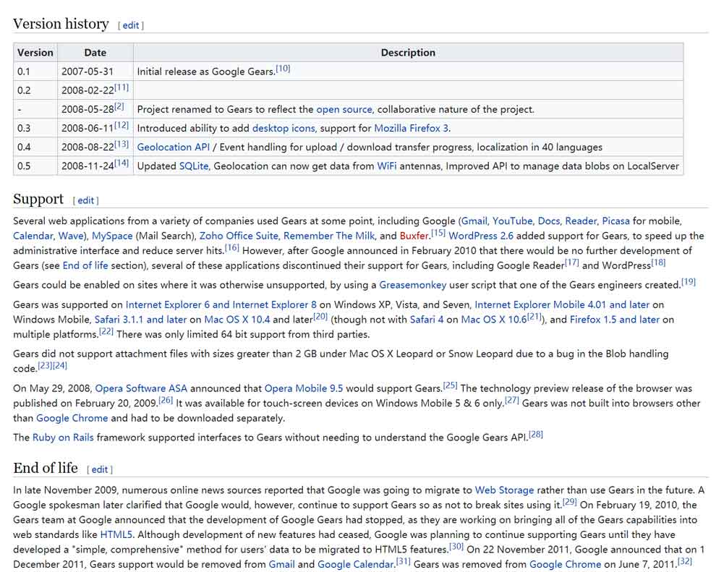Edit the Support section
This screenshot has width=716, height=572.
tap(85, 200)
